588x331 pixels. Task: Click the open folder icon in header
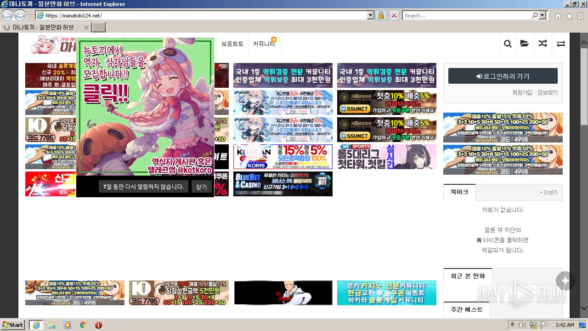[x=524, y=44]
